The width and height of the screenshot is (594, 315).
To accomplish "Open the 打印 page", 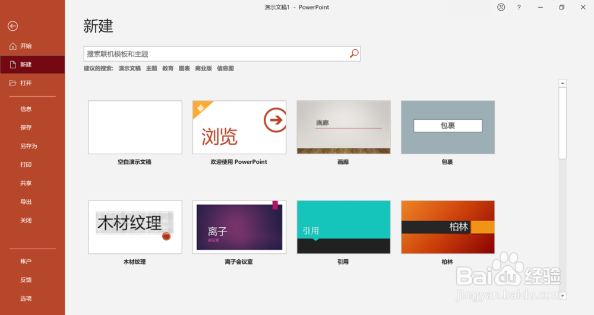I will (x=26, y=165).
